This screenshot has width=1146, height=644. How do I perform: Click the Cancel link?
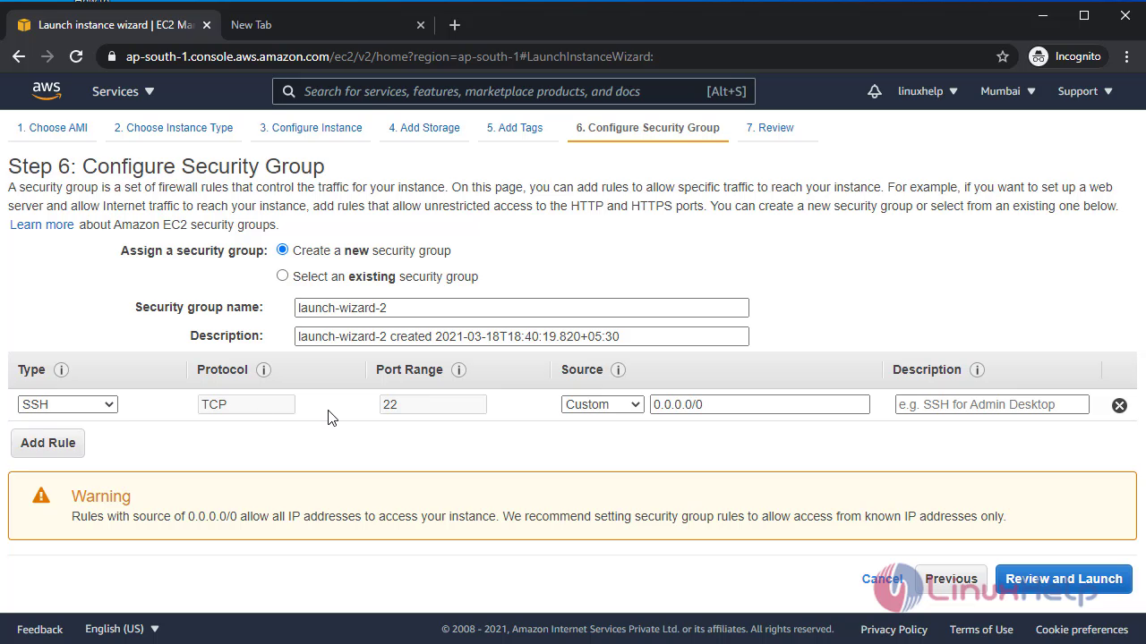pyautogui.click(x=882, y=579)
